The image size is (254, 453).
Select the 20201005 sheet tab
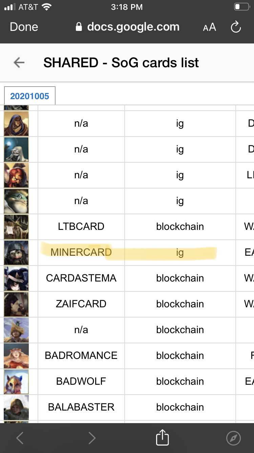point(30,96)
